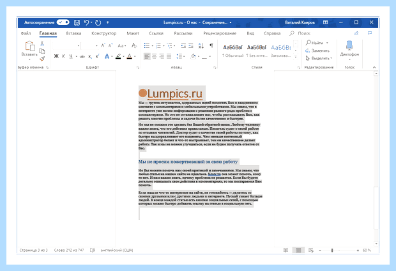The width and height of the screenshot is (396, 271).
Task: Cut selection with scissors icon
Action: click(x=42, y=43)
